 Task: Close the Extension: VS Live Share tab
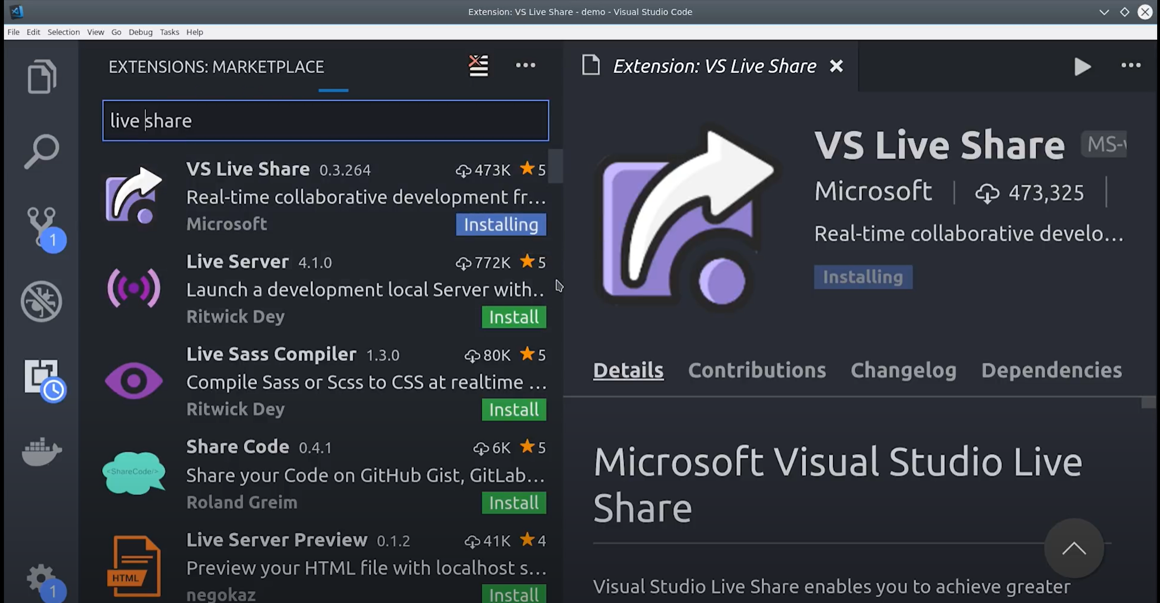coord(836,66)
